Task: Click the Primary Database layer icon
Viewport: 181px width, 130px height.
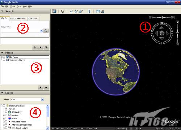Action: 8,106
